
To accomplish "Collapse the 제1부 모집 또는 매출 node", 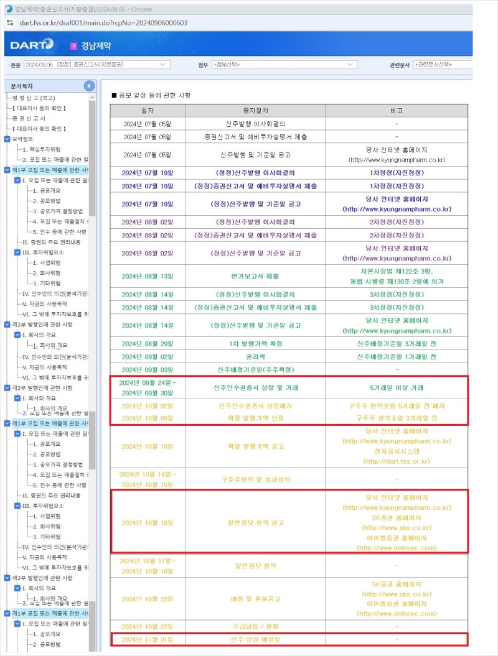I will (x=6, y=169).
